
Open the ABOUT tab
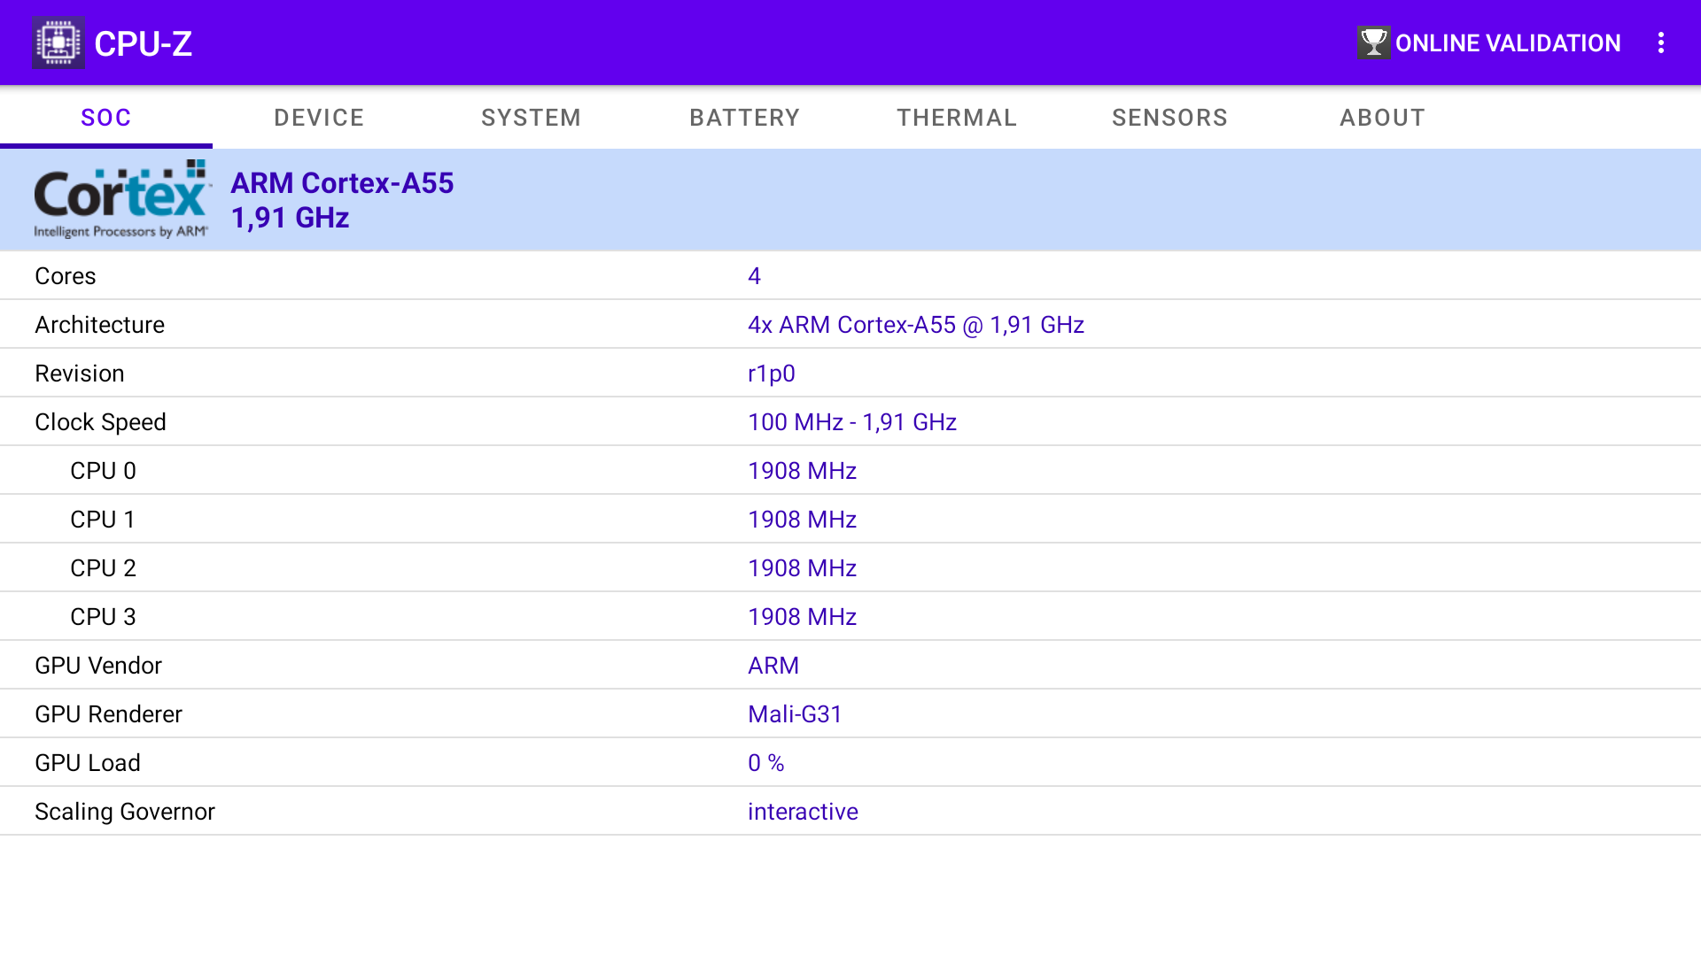tap(1382, 118)
